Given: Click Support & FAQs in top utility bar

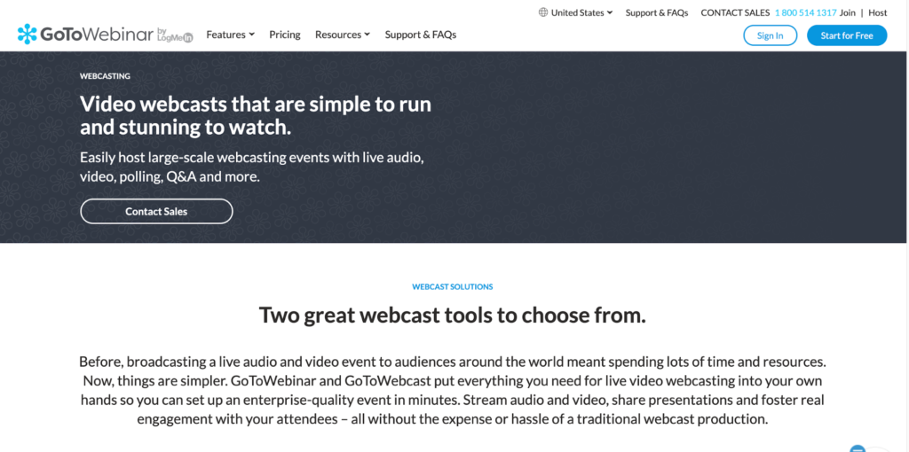Looking at the screenshot, I should point(657,12).
